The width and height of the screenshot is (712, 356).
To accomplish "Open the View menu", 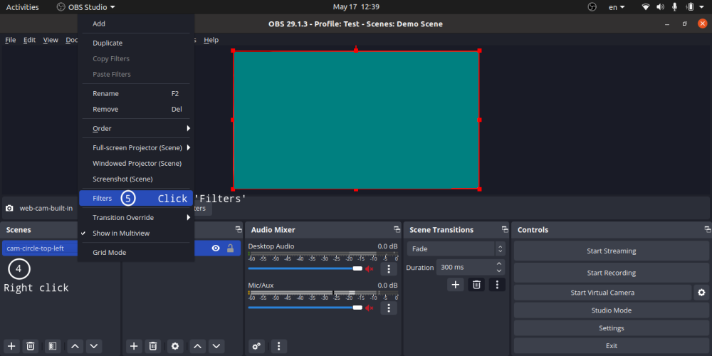I will point(51,40).
